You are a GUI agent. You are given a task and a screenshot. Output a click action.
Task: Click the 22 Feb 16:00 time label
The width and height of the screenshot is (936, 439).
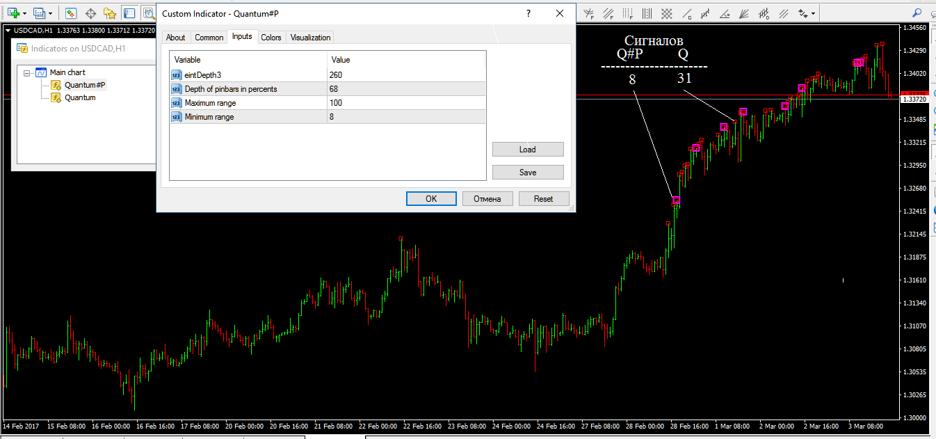pos(423,425)
